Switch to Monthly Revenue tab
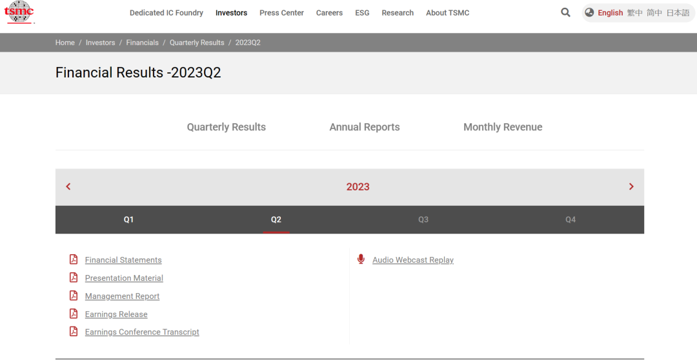Image resolution: width=697 pixels, height=364 pixels. 503,127
